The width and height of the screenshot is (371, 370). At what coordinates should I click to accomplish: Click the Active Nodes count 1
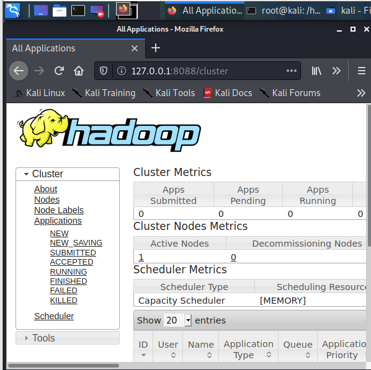(x=141, y=257)
